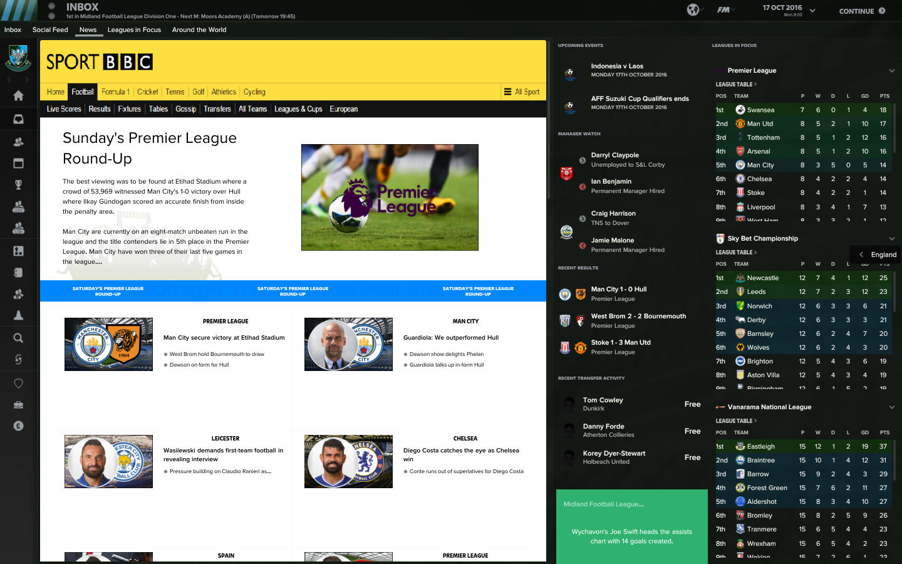The width and height of the screenshot is (902, 564).
Task: Open the Schedule calendar icon in sidebar
Action: [x=18, y=164]
